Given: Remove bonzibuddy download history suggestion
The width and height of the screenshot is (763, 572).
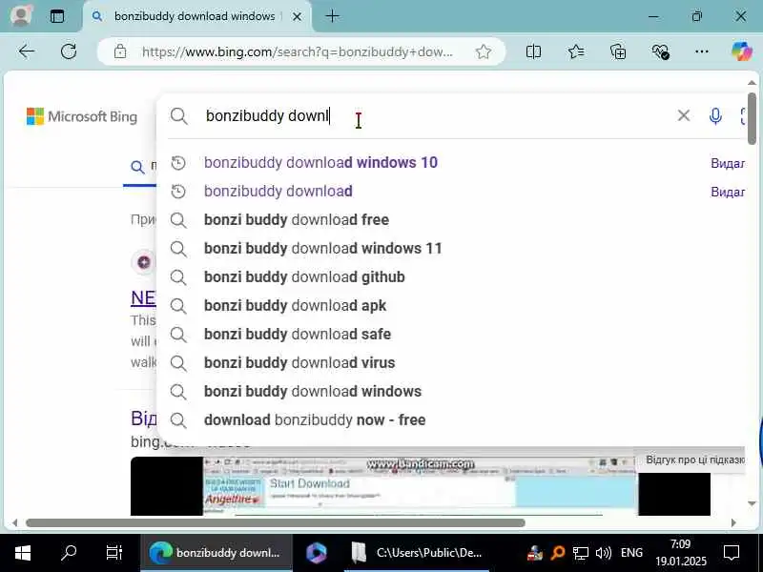Looking at the screenshot, I should (728, 192).
